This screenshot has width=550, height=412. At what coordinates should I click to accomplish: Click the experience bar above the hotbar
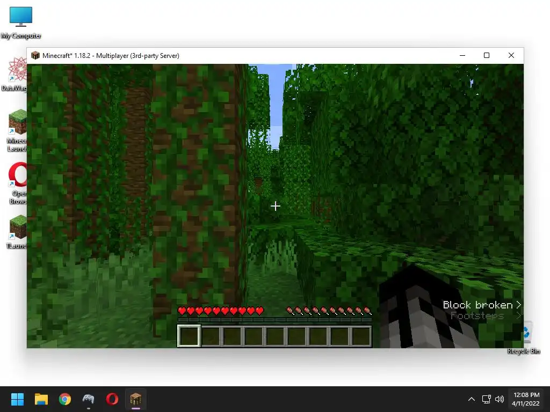click(274, 320)
